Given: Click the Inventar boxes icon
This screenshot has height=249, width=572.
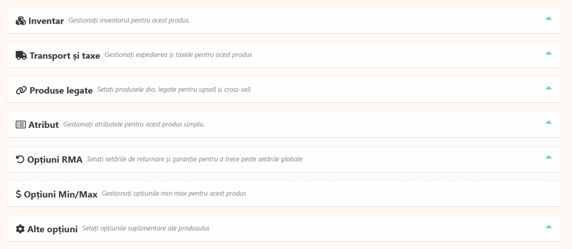Looking at the screenshot, I should coord(20,21).
